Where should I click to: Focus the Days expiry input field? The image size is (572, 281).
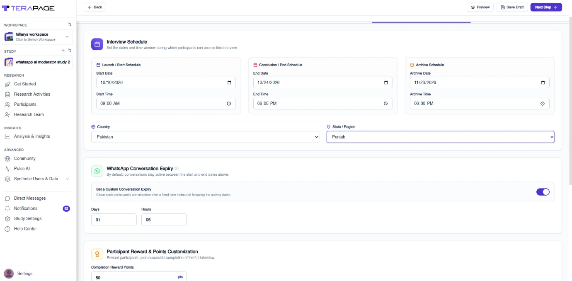[x=114, y=220]
